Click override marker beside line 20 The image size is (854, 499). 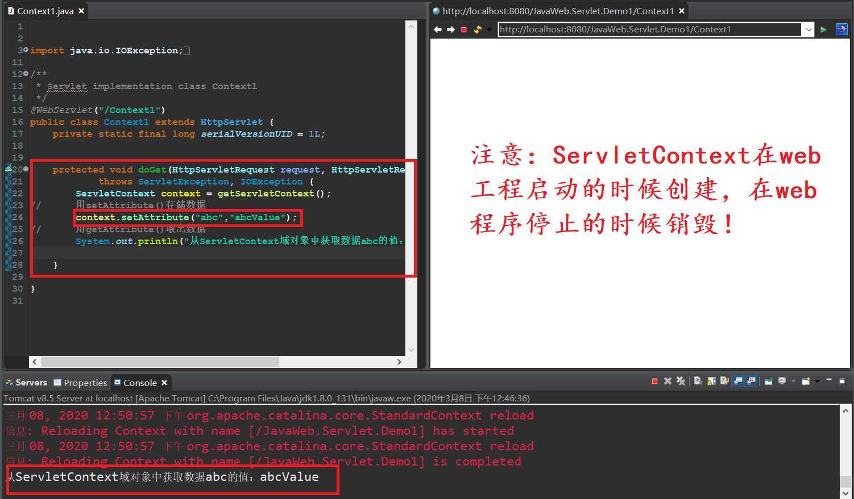[x=9, y=169]
